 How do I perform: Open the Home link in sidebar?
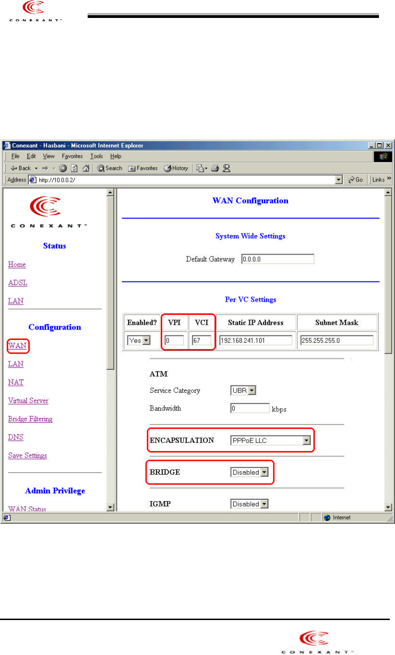point(17,264)
